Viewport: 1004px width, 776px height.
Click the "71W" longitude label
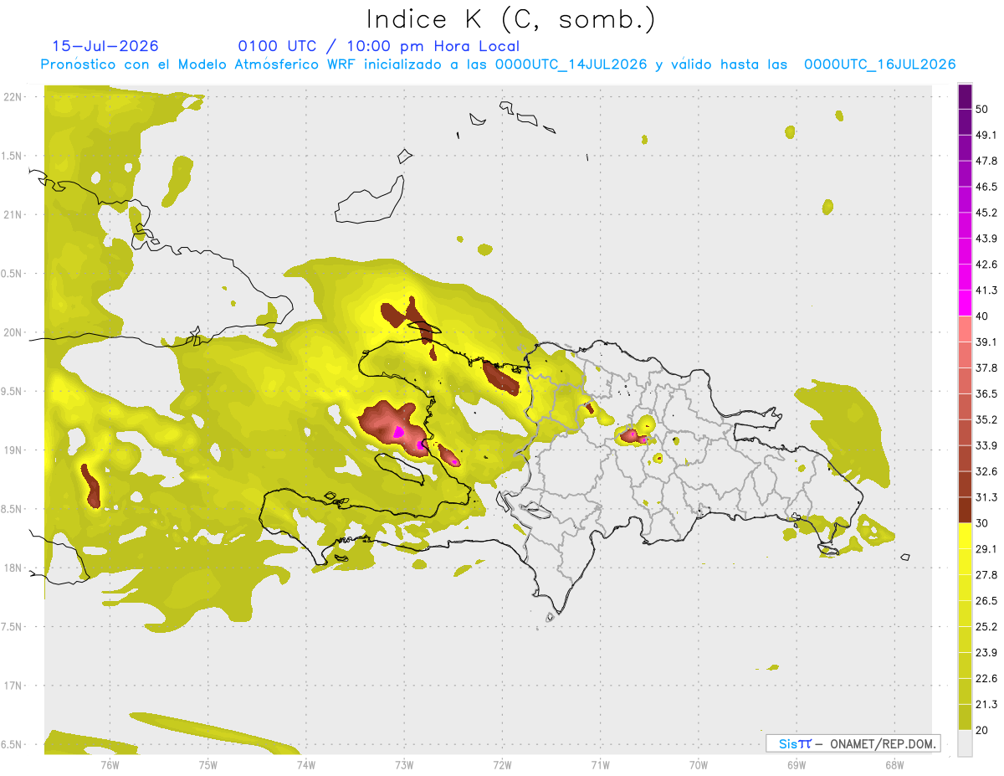[x=600, y=764]
